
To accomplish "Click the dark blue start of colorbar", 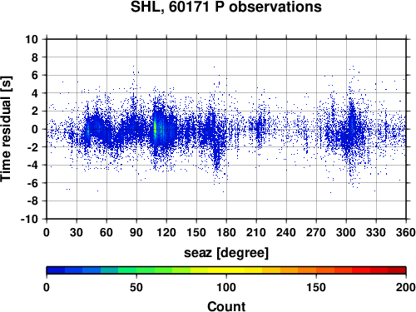I will [56, 270].
